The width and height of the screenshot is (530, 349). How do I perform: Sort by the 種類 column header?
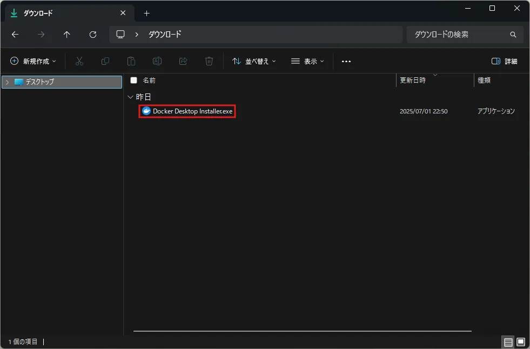pos(484,80)
